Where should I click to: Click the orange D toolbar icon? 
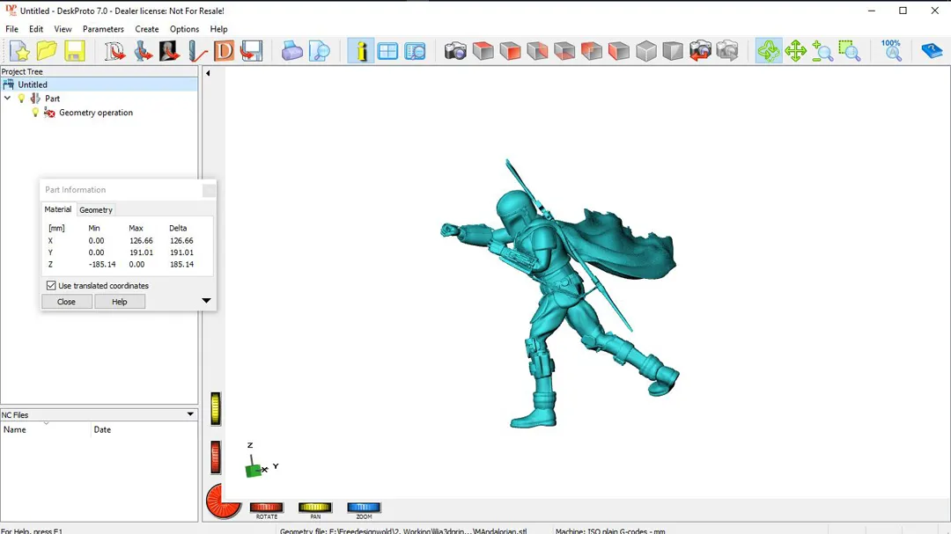coord(224,52)
